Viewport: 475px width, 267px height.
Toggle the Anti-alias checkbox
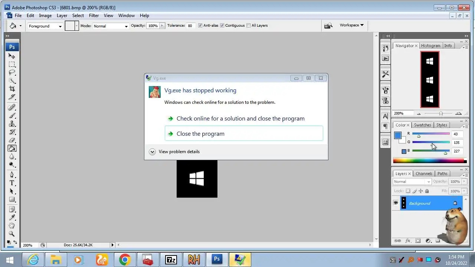[200, 26]
